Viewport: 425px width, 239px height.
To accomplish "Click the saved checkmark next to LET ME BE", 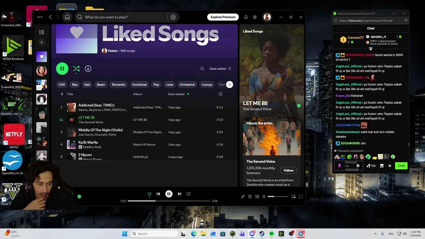I will [299, 106].
